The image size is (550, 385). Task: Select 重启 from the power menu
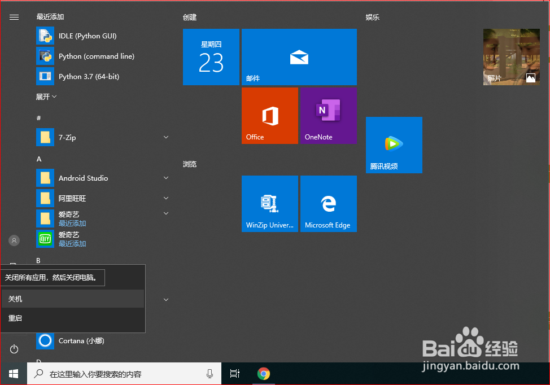(x=15, y=319)
